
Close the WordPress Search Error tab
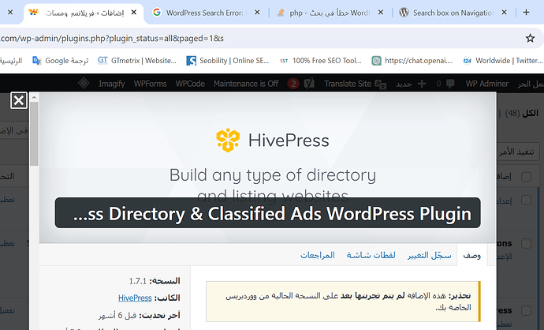click(x=257, y=13)
